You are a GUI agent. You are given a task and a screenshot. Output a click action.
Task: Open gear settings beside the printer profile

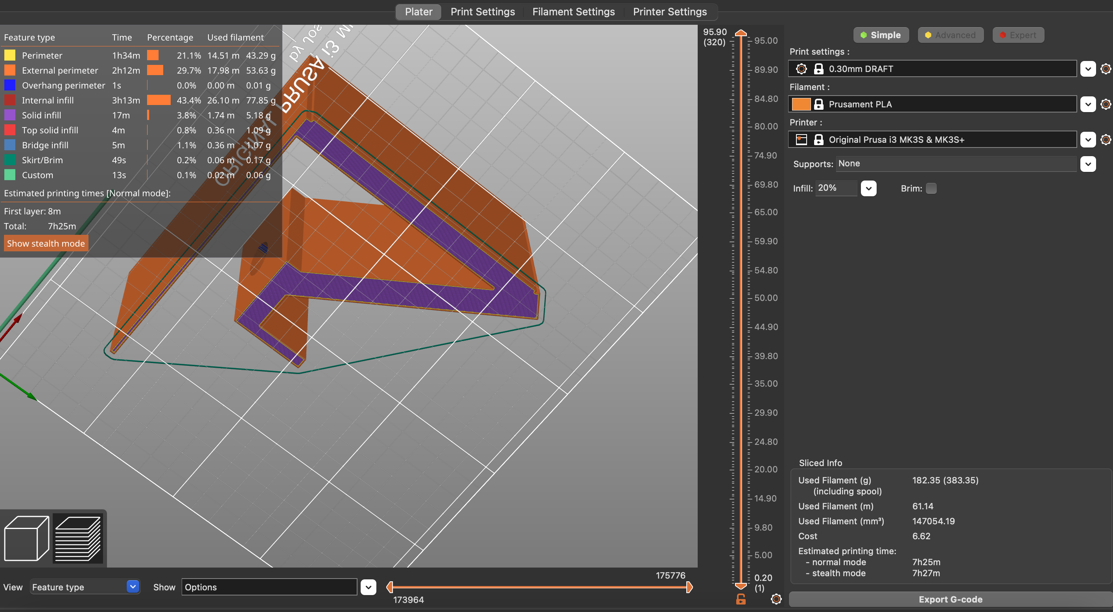click(1106, 139)
